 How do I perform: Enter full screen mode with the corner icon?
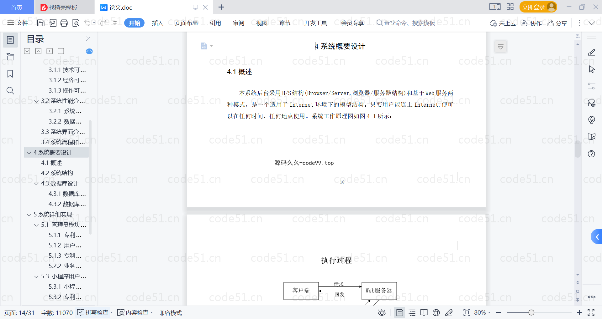(591, 312)
